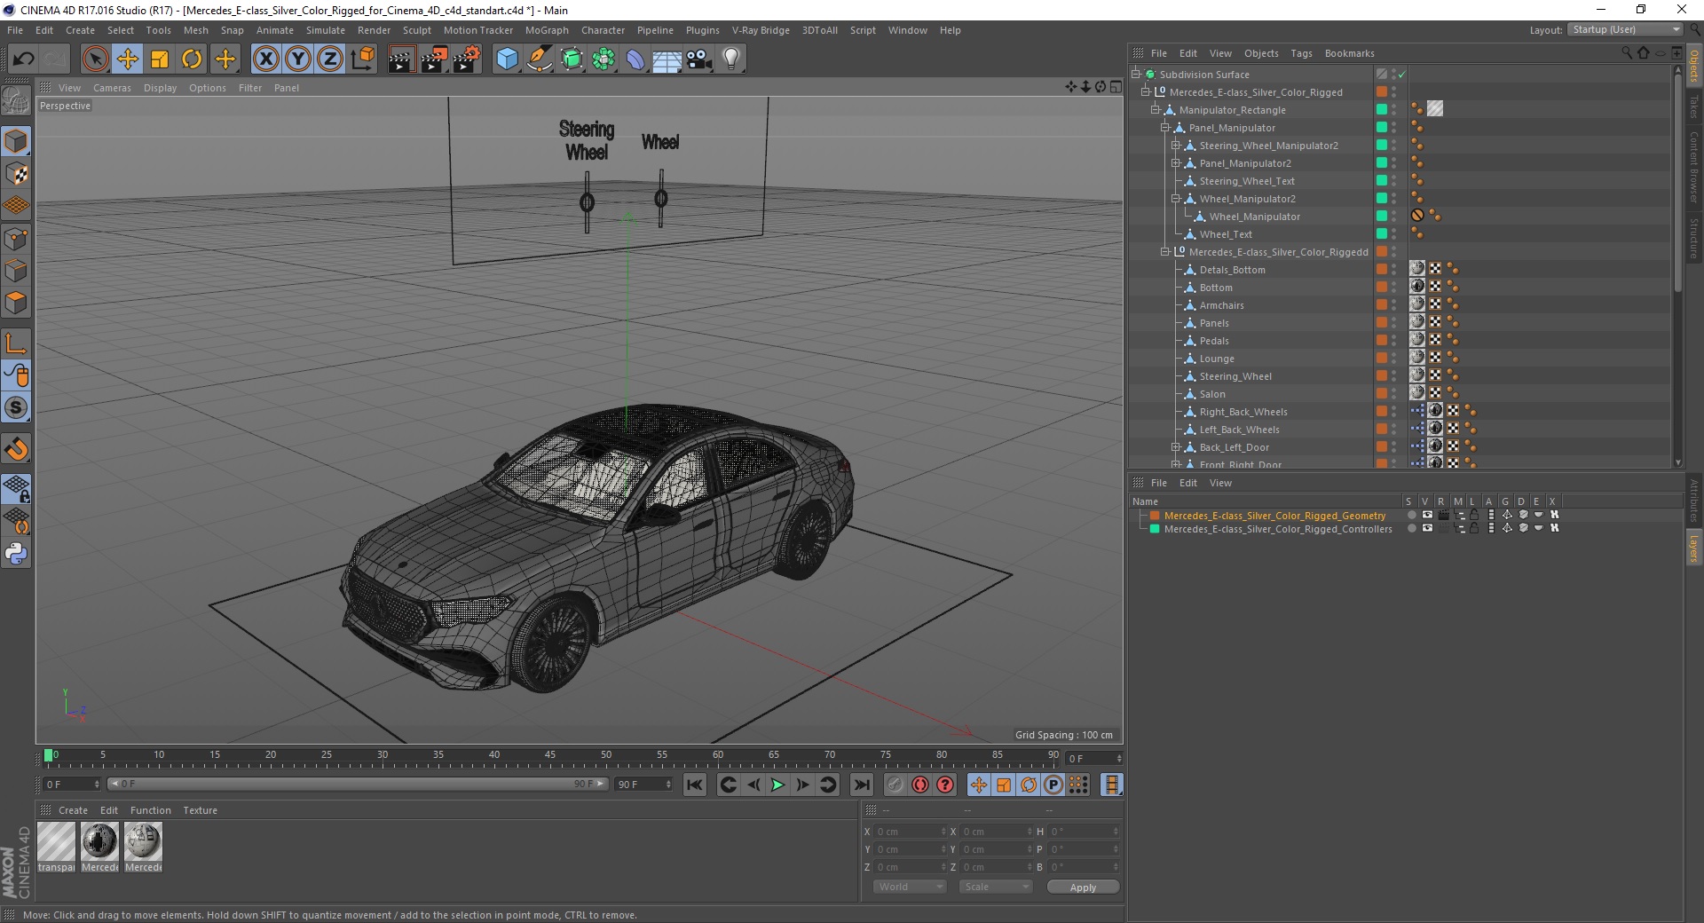Click the Apply button
The width and height of the screenshot is (1704, 923).
(x=1083, y=887)
